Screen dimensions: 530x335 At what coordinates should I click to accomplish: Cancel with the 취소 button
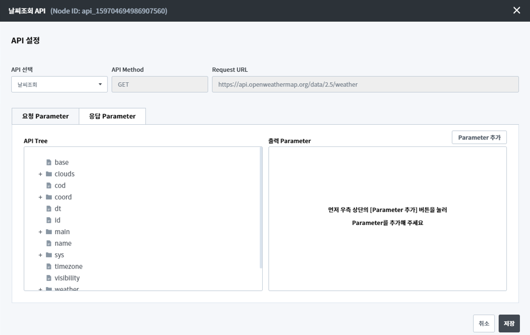click(484, 323)
